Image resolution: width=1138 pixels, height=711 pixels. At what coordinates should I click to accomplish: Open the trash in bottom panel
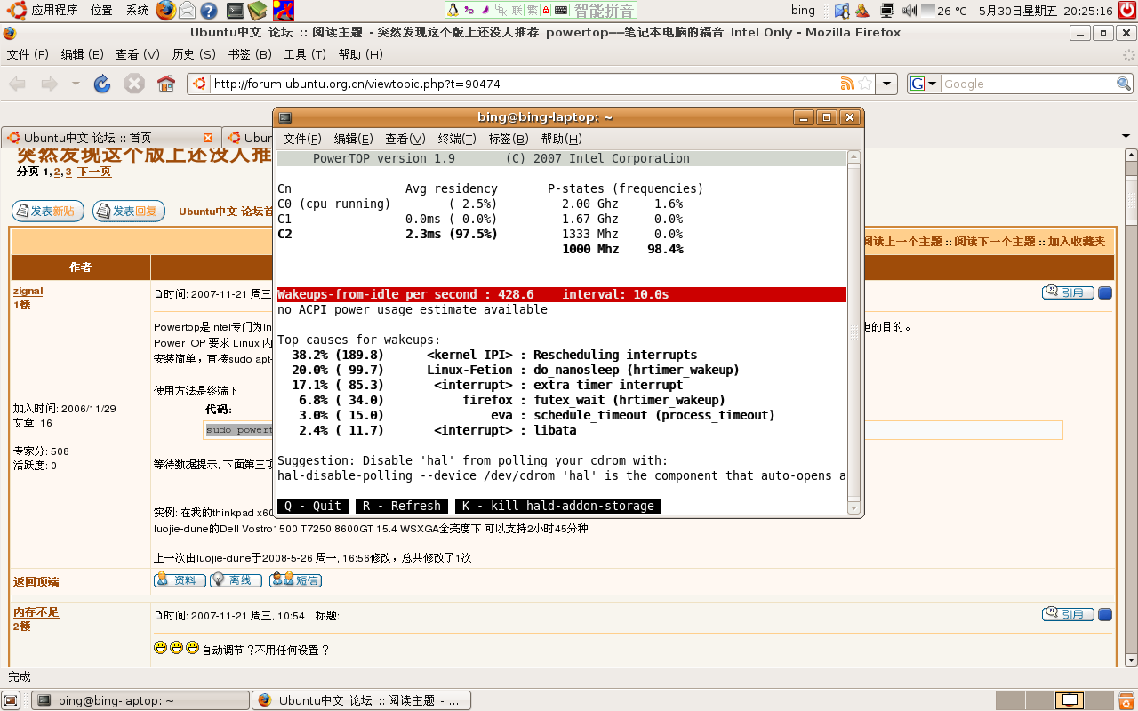(1126, 700)
